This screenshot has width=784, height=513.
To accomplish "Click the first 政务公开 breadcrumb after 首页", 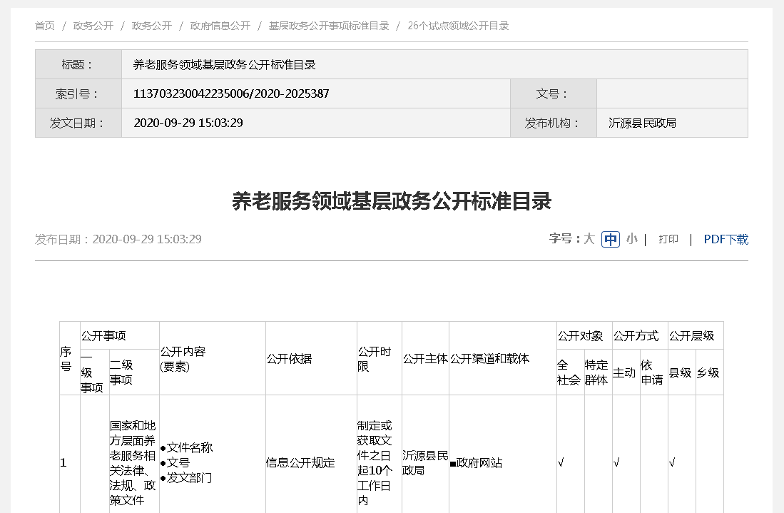I will click(x=93, y=26).
